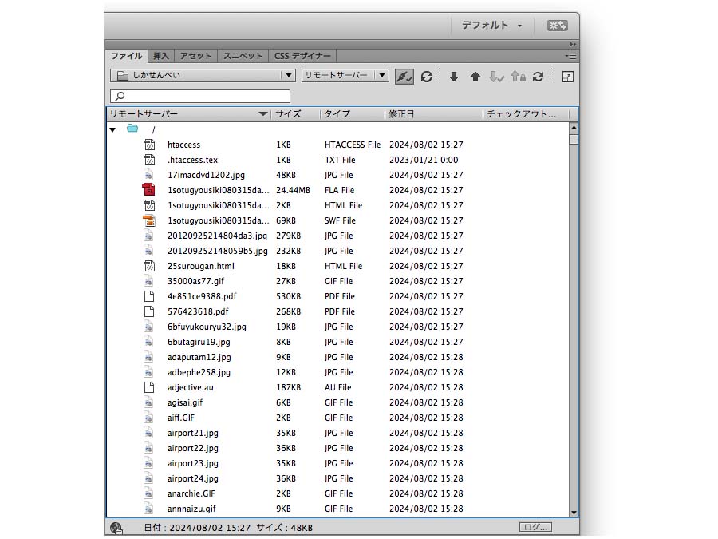Select file 2012092521 4804da3.jpg
This screenshot has width=718, height=539.
[217, 236]
